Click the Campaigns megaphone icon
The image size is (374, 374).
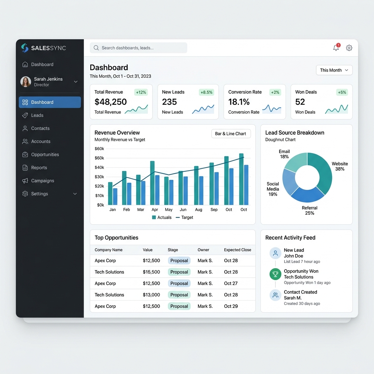(25, 181)
